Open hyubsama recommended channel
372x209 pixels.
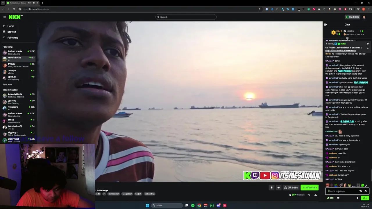point(18,108)
